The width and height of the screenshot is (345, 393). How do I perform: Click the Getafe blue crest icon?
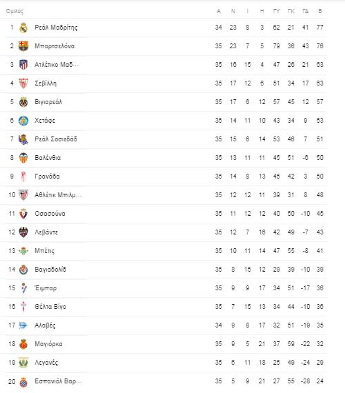pyautogui.click(x=23, y=121)
